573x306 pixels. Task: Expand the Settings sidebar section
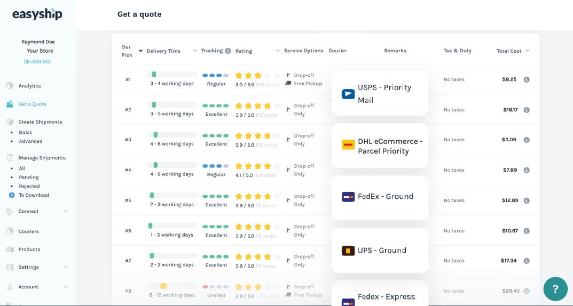pyautogui.click(x=65, y=267)
